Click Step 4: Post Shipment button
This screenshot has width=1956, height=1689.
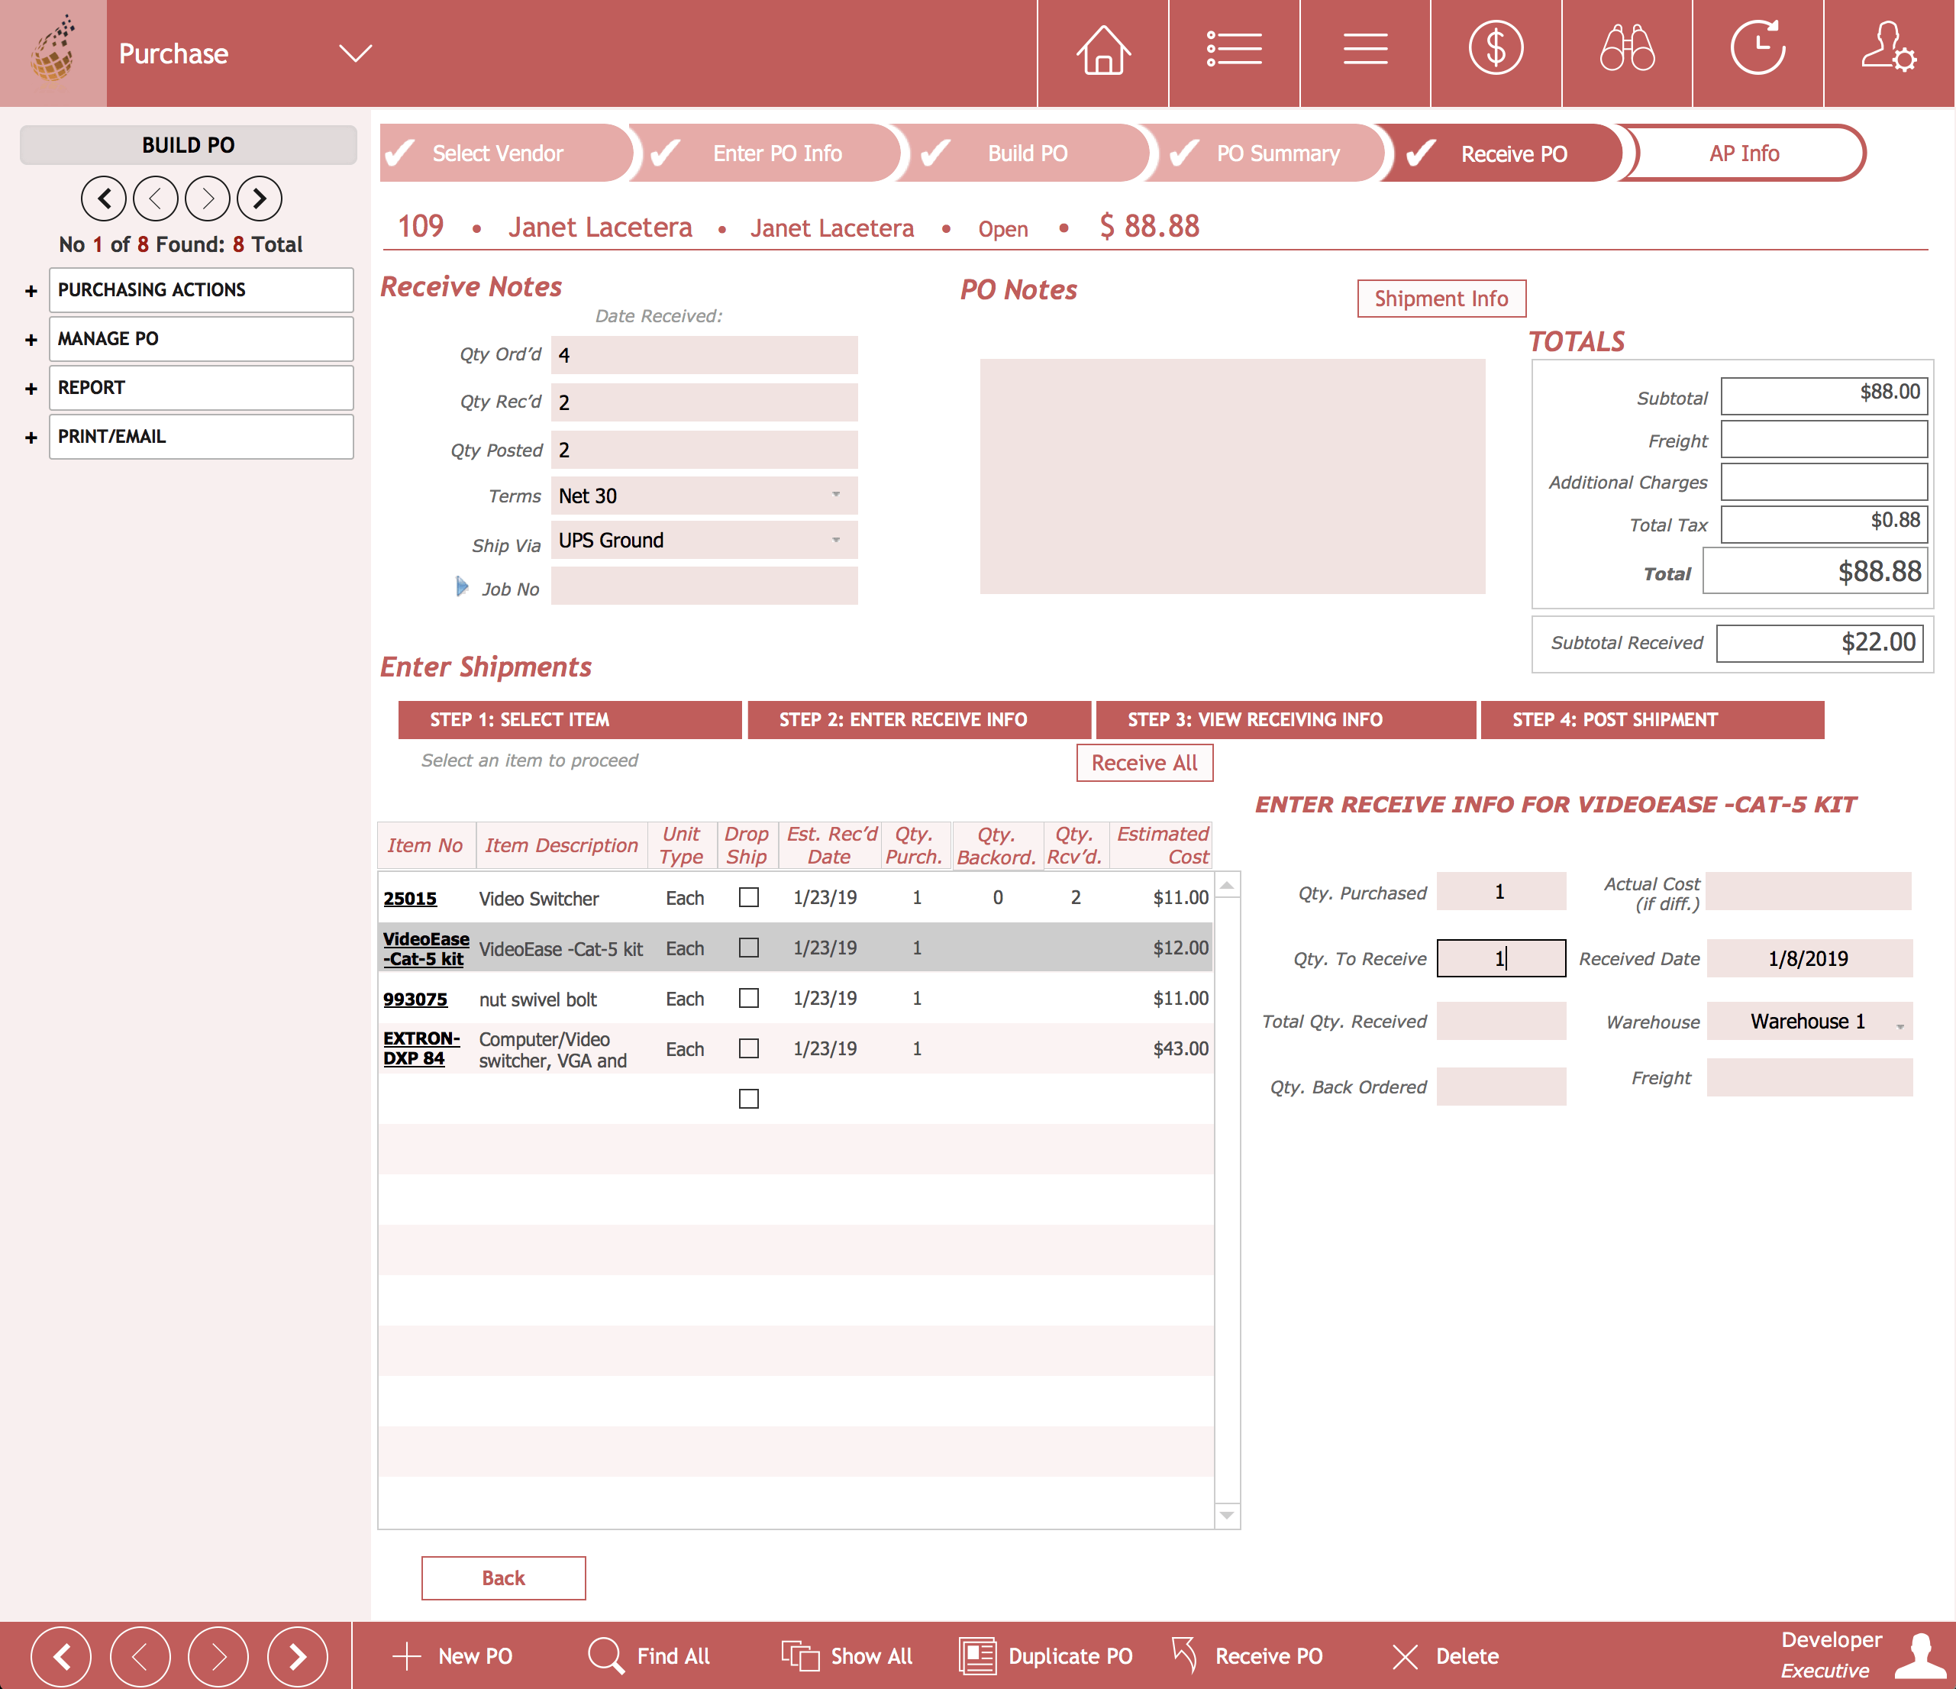(x=1652, y=719)
